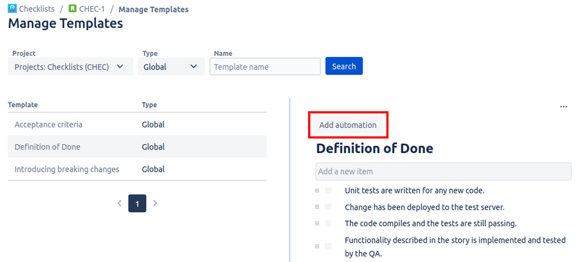The width and height of the screenshot is (585, 262).
Task: Click Manage Templates breadcrumb text
Action: (153, 9)
